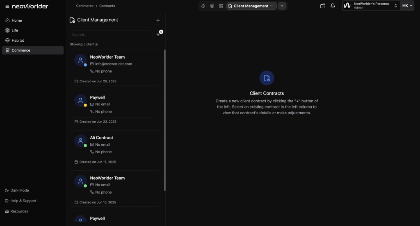Click info@neoworlder.com email text
Image resolution: width=420 pixels, height=226 pixels.
[114, 64]
